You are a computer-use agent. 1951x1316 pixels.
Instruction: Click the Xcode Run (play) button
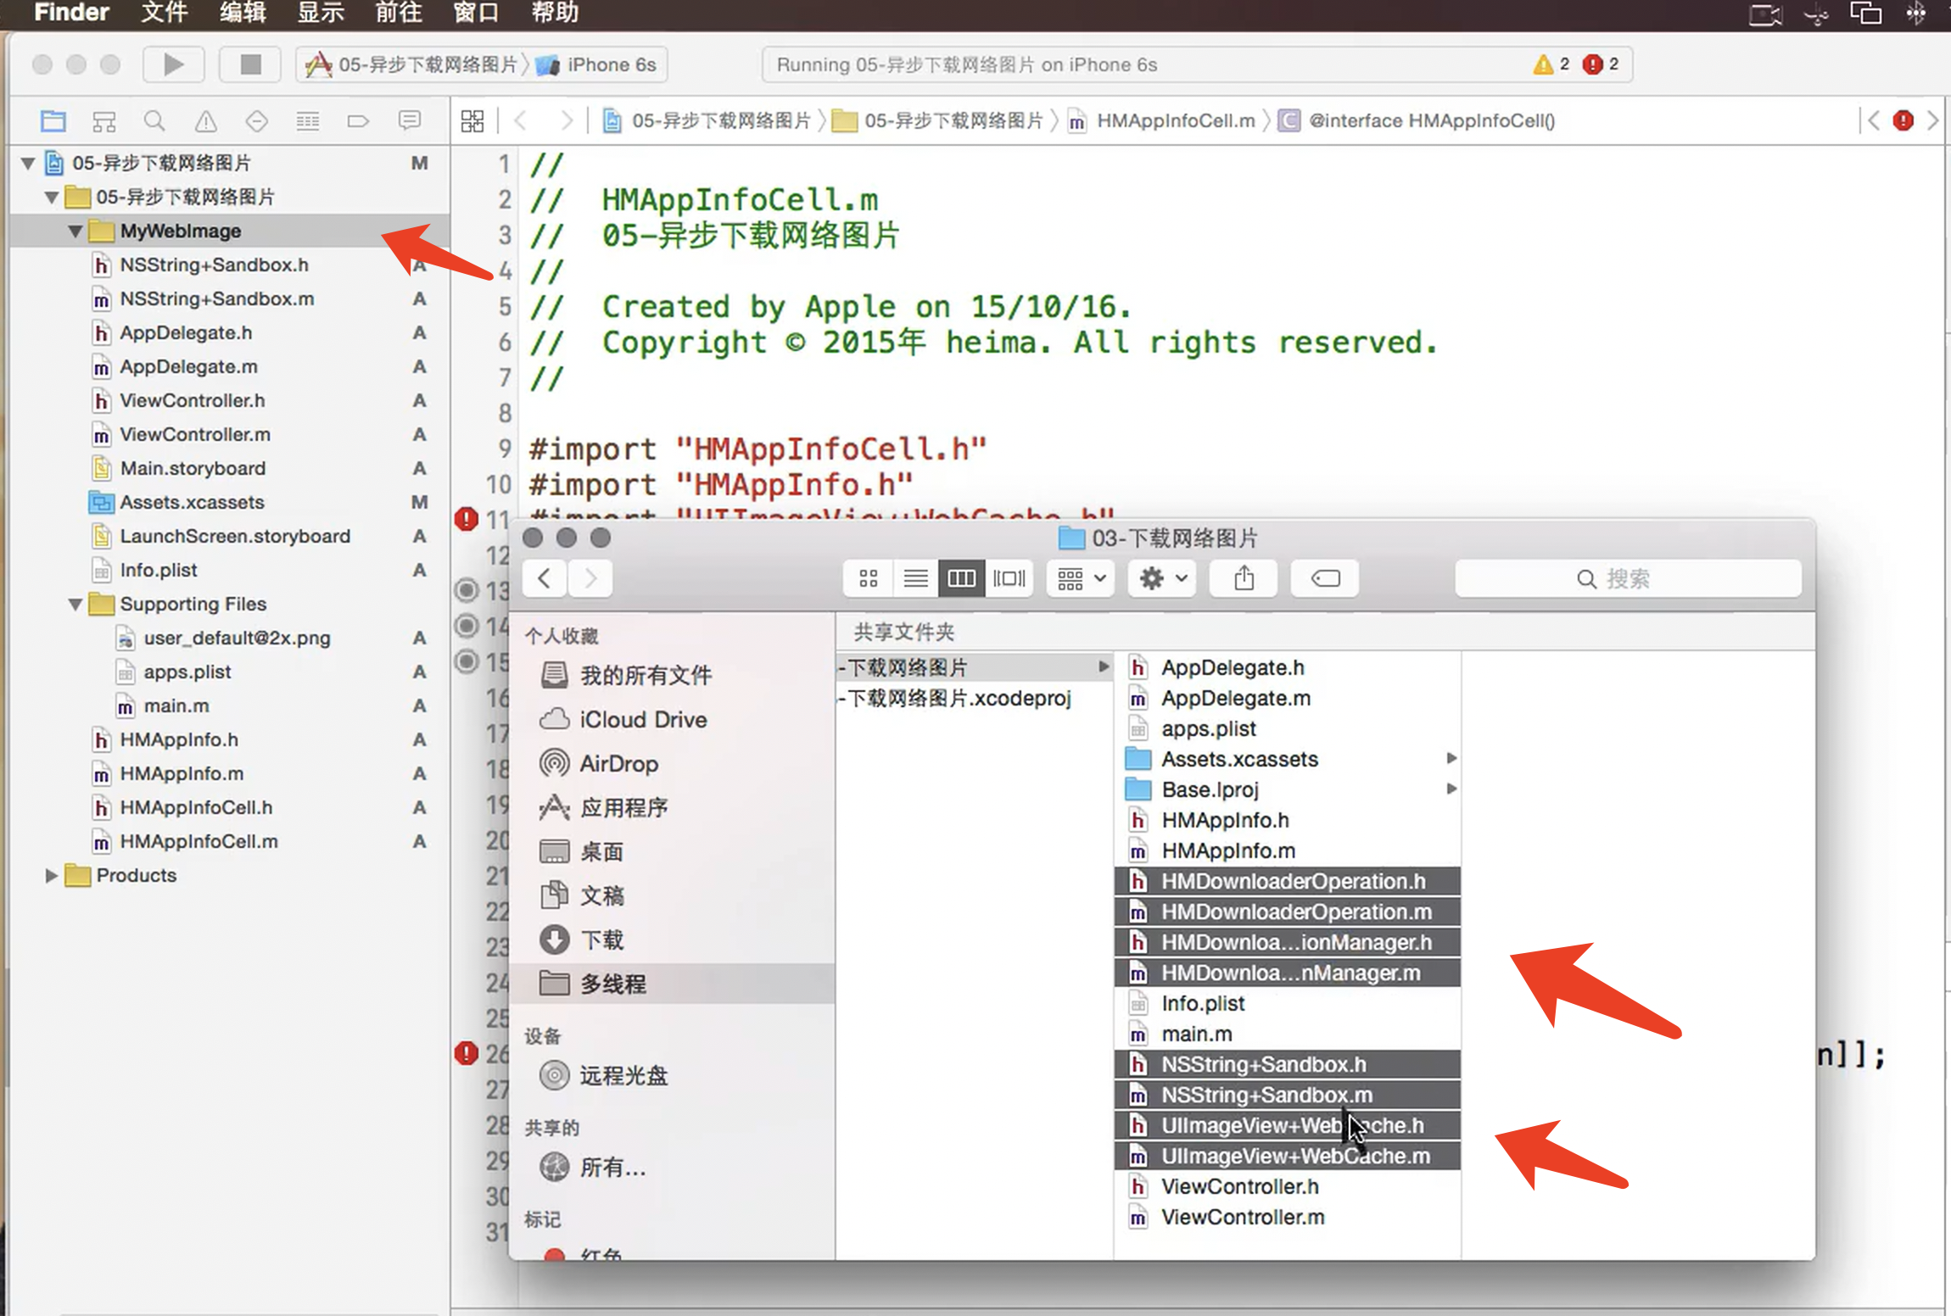click(x=173, y=64)
